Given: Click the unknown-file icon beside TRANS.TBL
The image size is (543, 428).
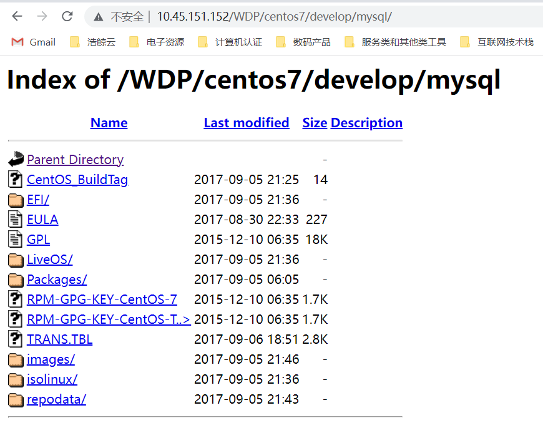Looking at the screenshot, I should pos(15,339).
